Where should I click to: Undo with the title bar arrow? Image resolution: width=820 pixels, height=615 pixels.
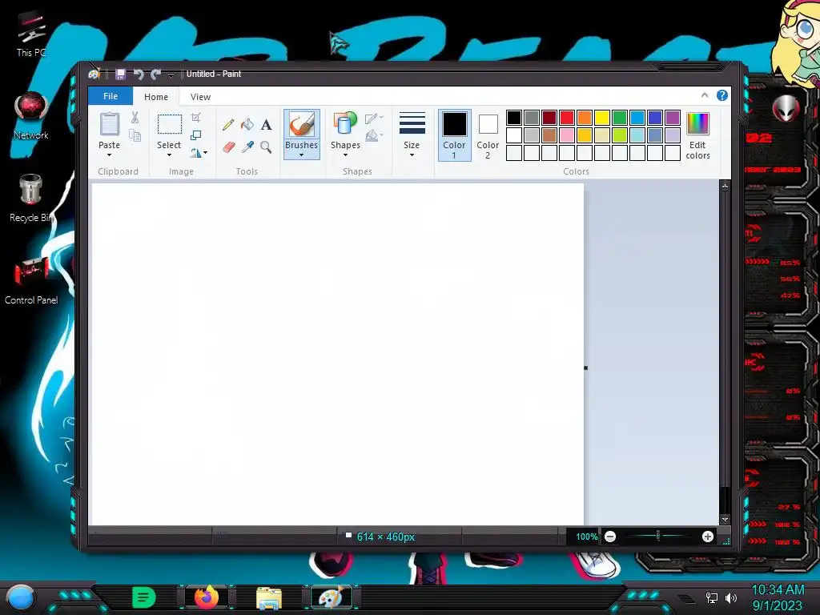(139, 74)
